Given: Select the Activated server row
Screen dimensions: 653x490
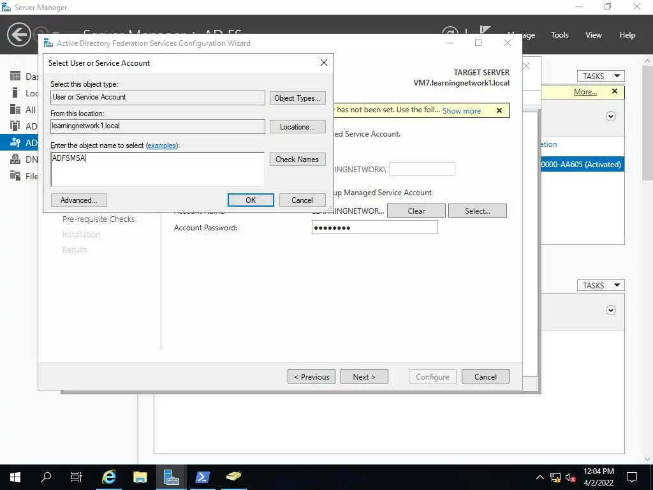Looking at the screenshot, I should tap(582, 165).
